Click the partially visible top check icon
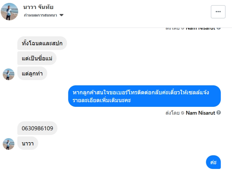Viewport: 232px width, 173px height. pyautogui.click(x=182, y=28)
